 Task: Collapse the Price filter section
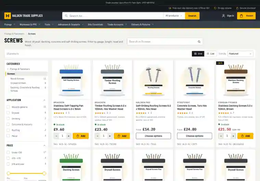point(44,145)
